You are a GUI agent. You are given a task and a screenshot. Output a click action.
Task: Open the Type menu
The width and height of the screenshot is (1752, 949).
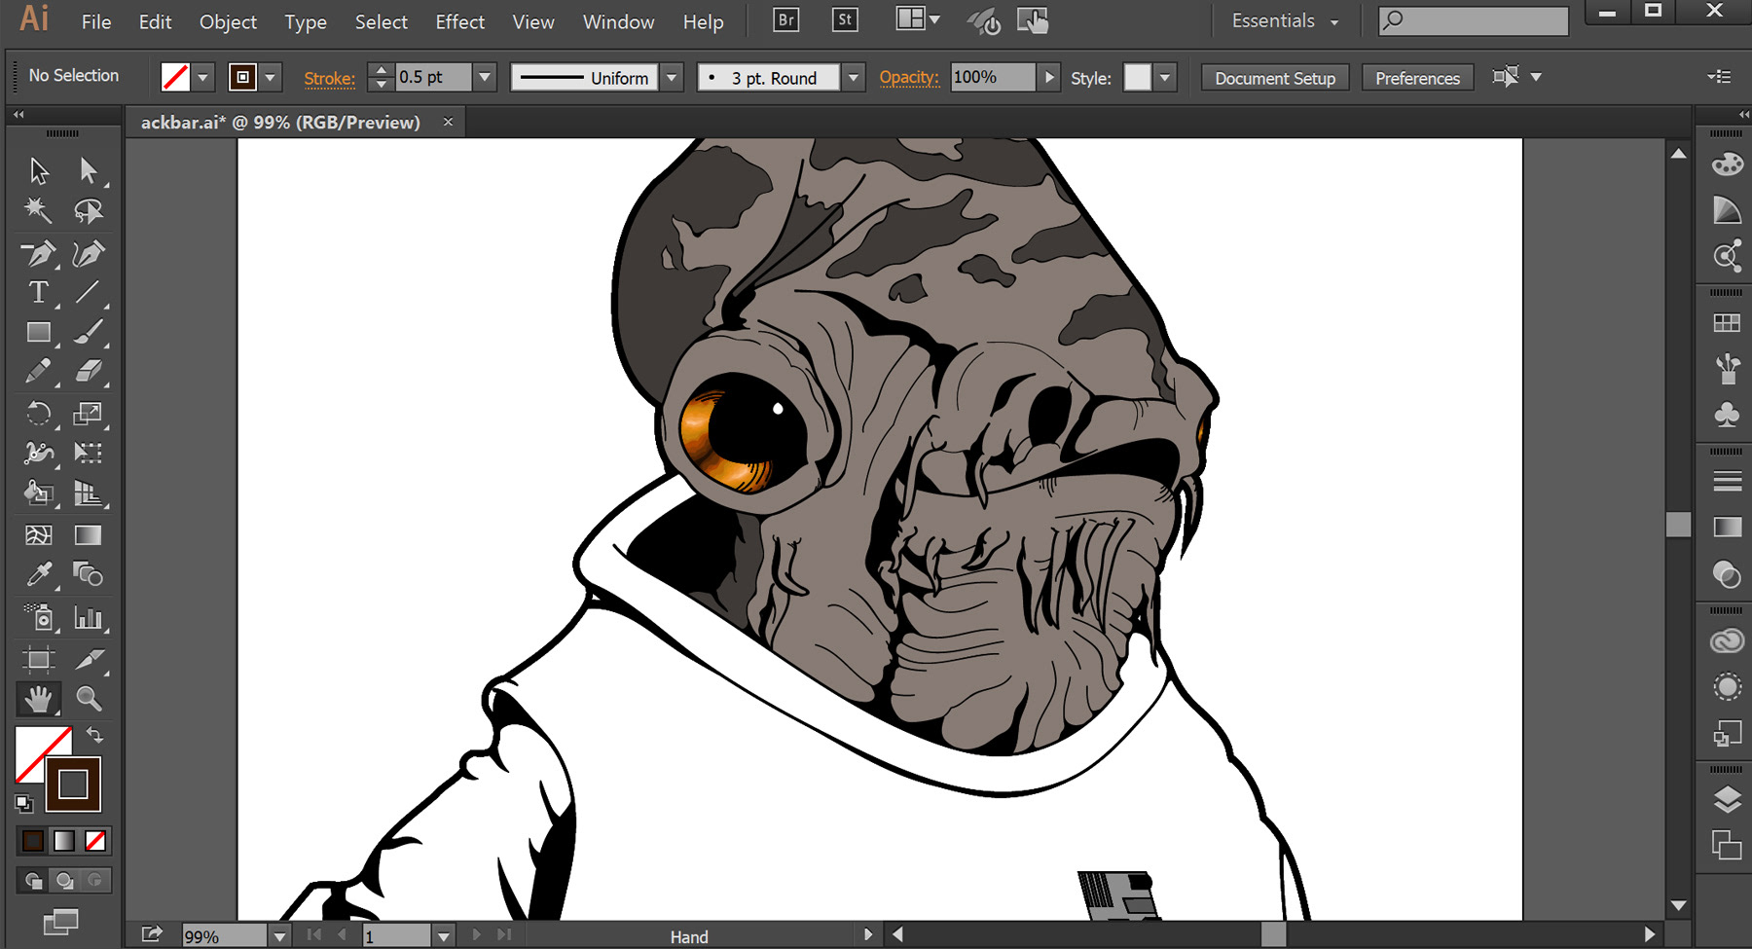point(306,21)
